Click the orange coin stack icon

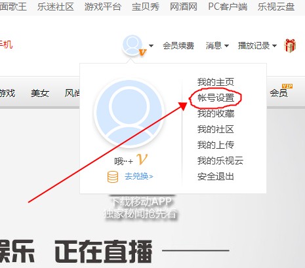coord(113,177)
